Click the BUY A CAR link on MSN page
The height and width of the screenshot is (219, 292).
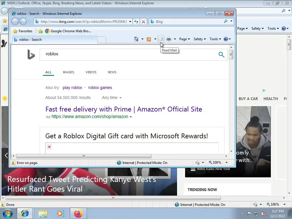point(248,99)
